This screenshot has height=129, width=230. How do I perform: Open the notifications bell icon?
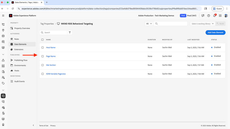pyautogui.click(x=214, y=16)
